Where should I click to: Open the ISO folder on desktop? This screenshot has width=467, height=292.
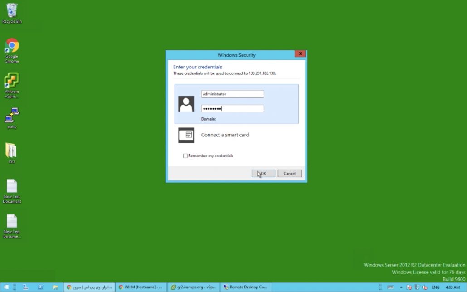pos(12,151)
